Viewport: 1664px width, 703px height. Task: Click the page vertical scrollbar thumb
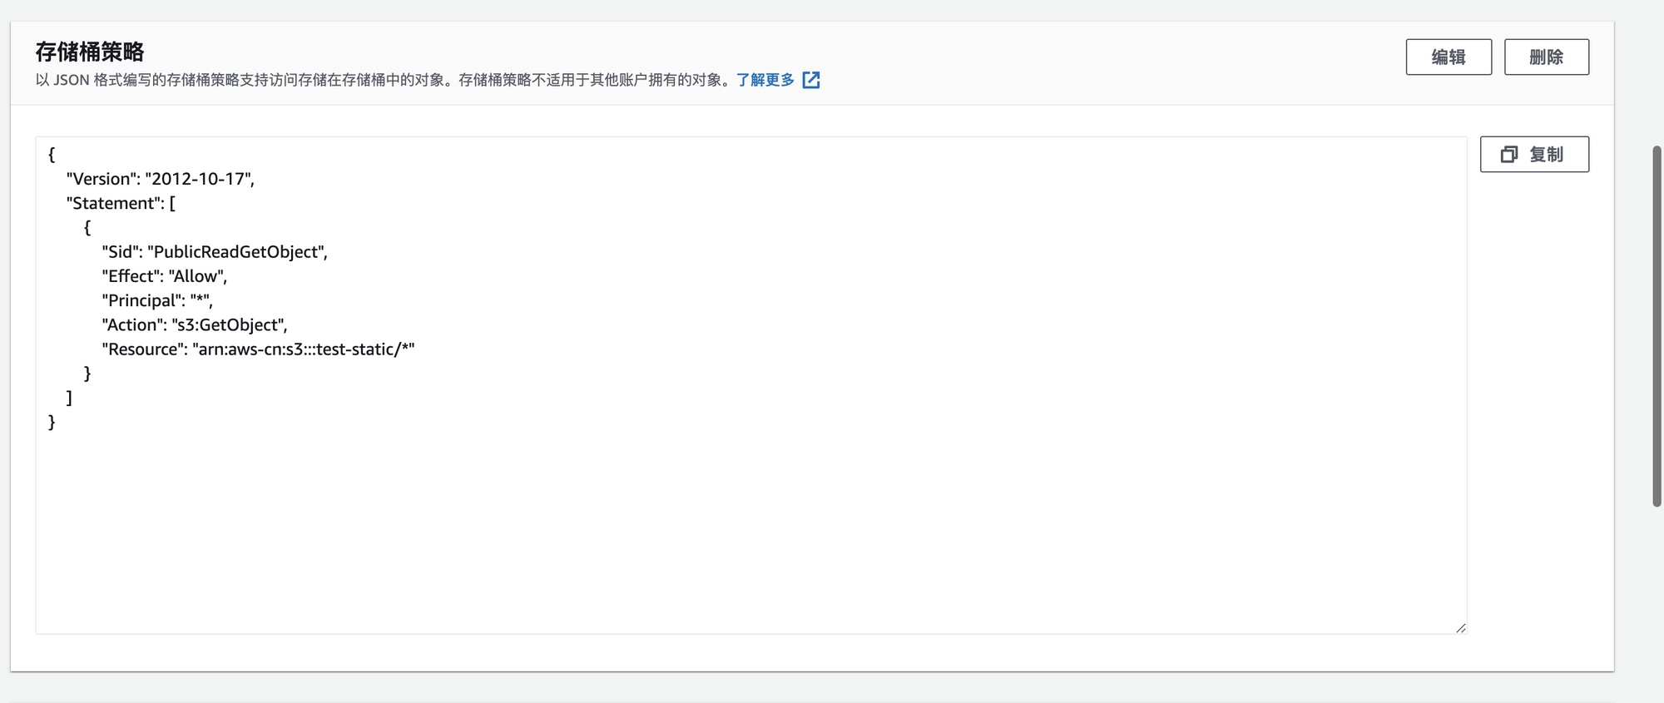coord(1657,324)
